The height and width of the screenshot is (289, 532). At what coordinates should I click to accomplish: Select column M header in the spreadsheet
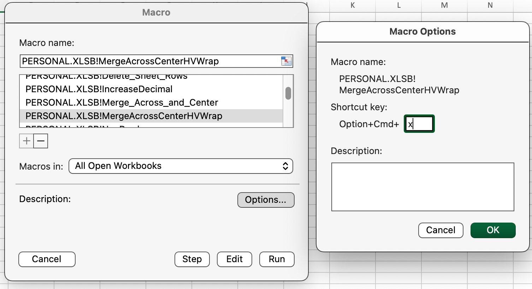[x=444, y=5]
